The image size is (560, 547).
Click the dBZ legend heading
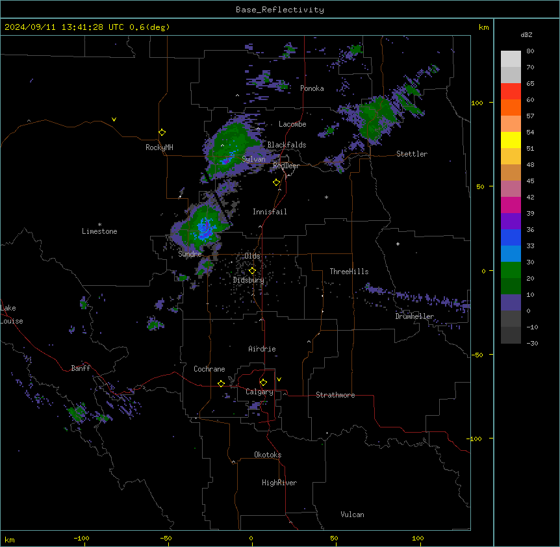coord(526,34)
